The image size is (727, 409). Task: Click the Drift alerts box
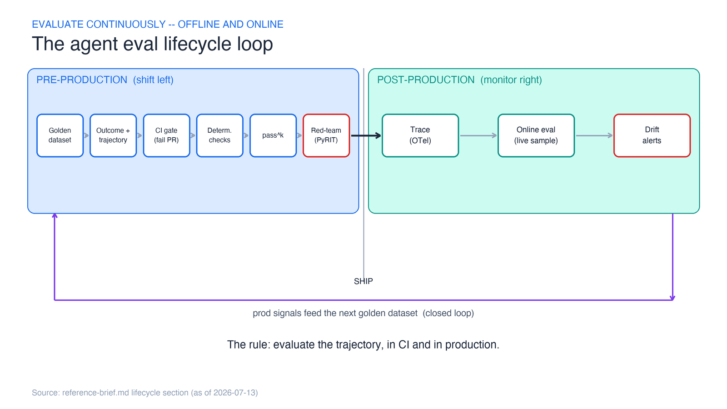click(652, 135)
